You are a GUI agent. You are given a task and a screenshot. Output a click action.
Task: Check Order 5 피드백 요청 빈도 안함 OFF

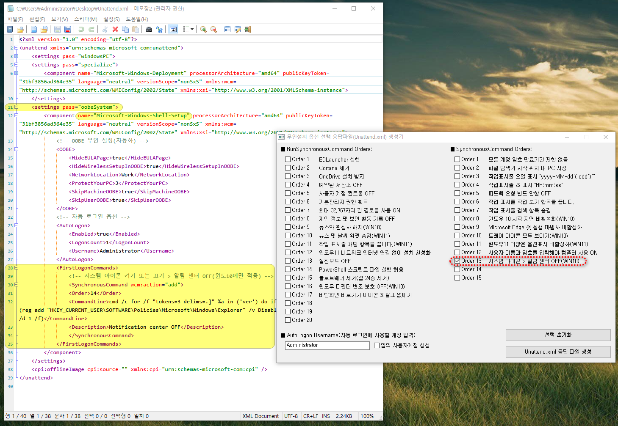tap(457, 193)
